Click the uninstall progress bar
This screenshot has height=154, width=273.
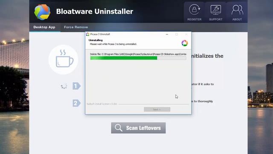tap(138, 58)
